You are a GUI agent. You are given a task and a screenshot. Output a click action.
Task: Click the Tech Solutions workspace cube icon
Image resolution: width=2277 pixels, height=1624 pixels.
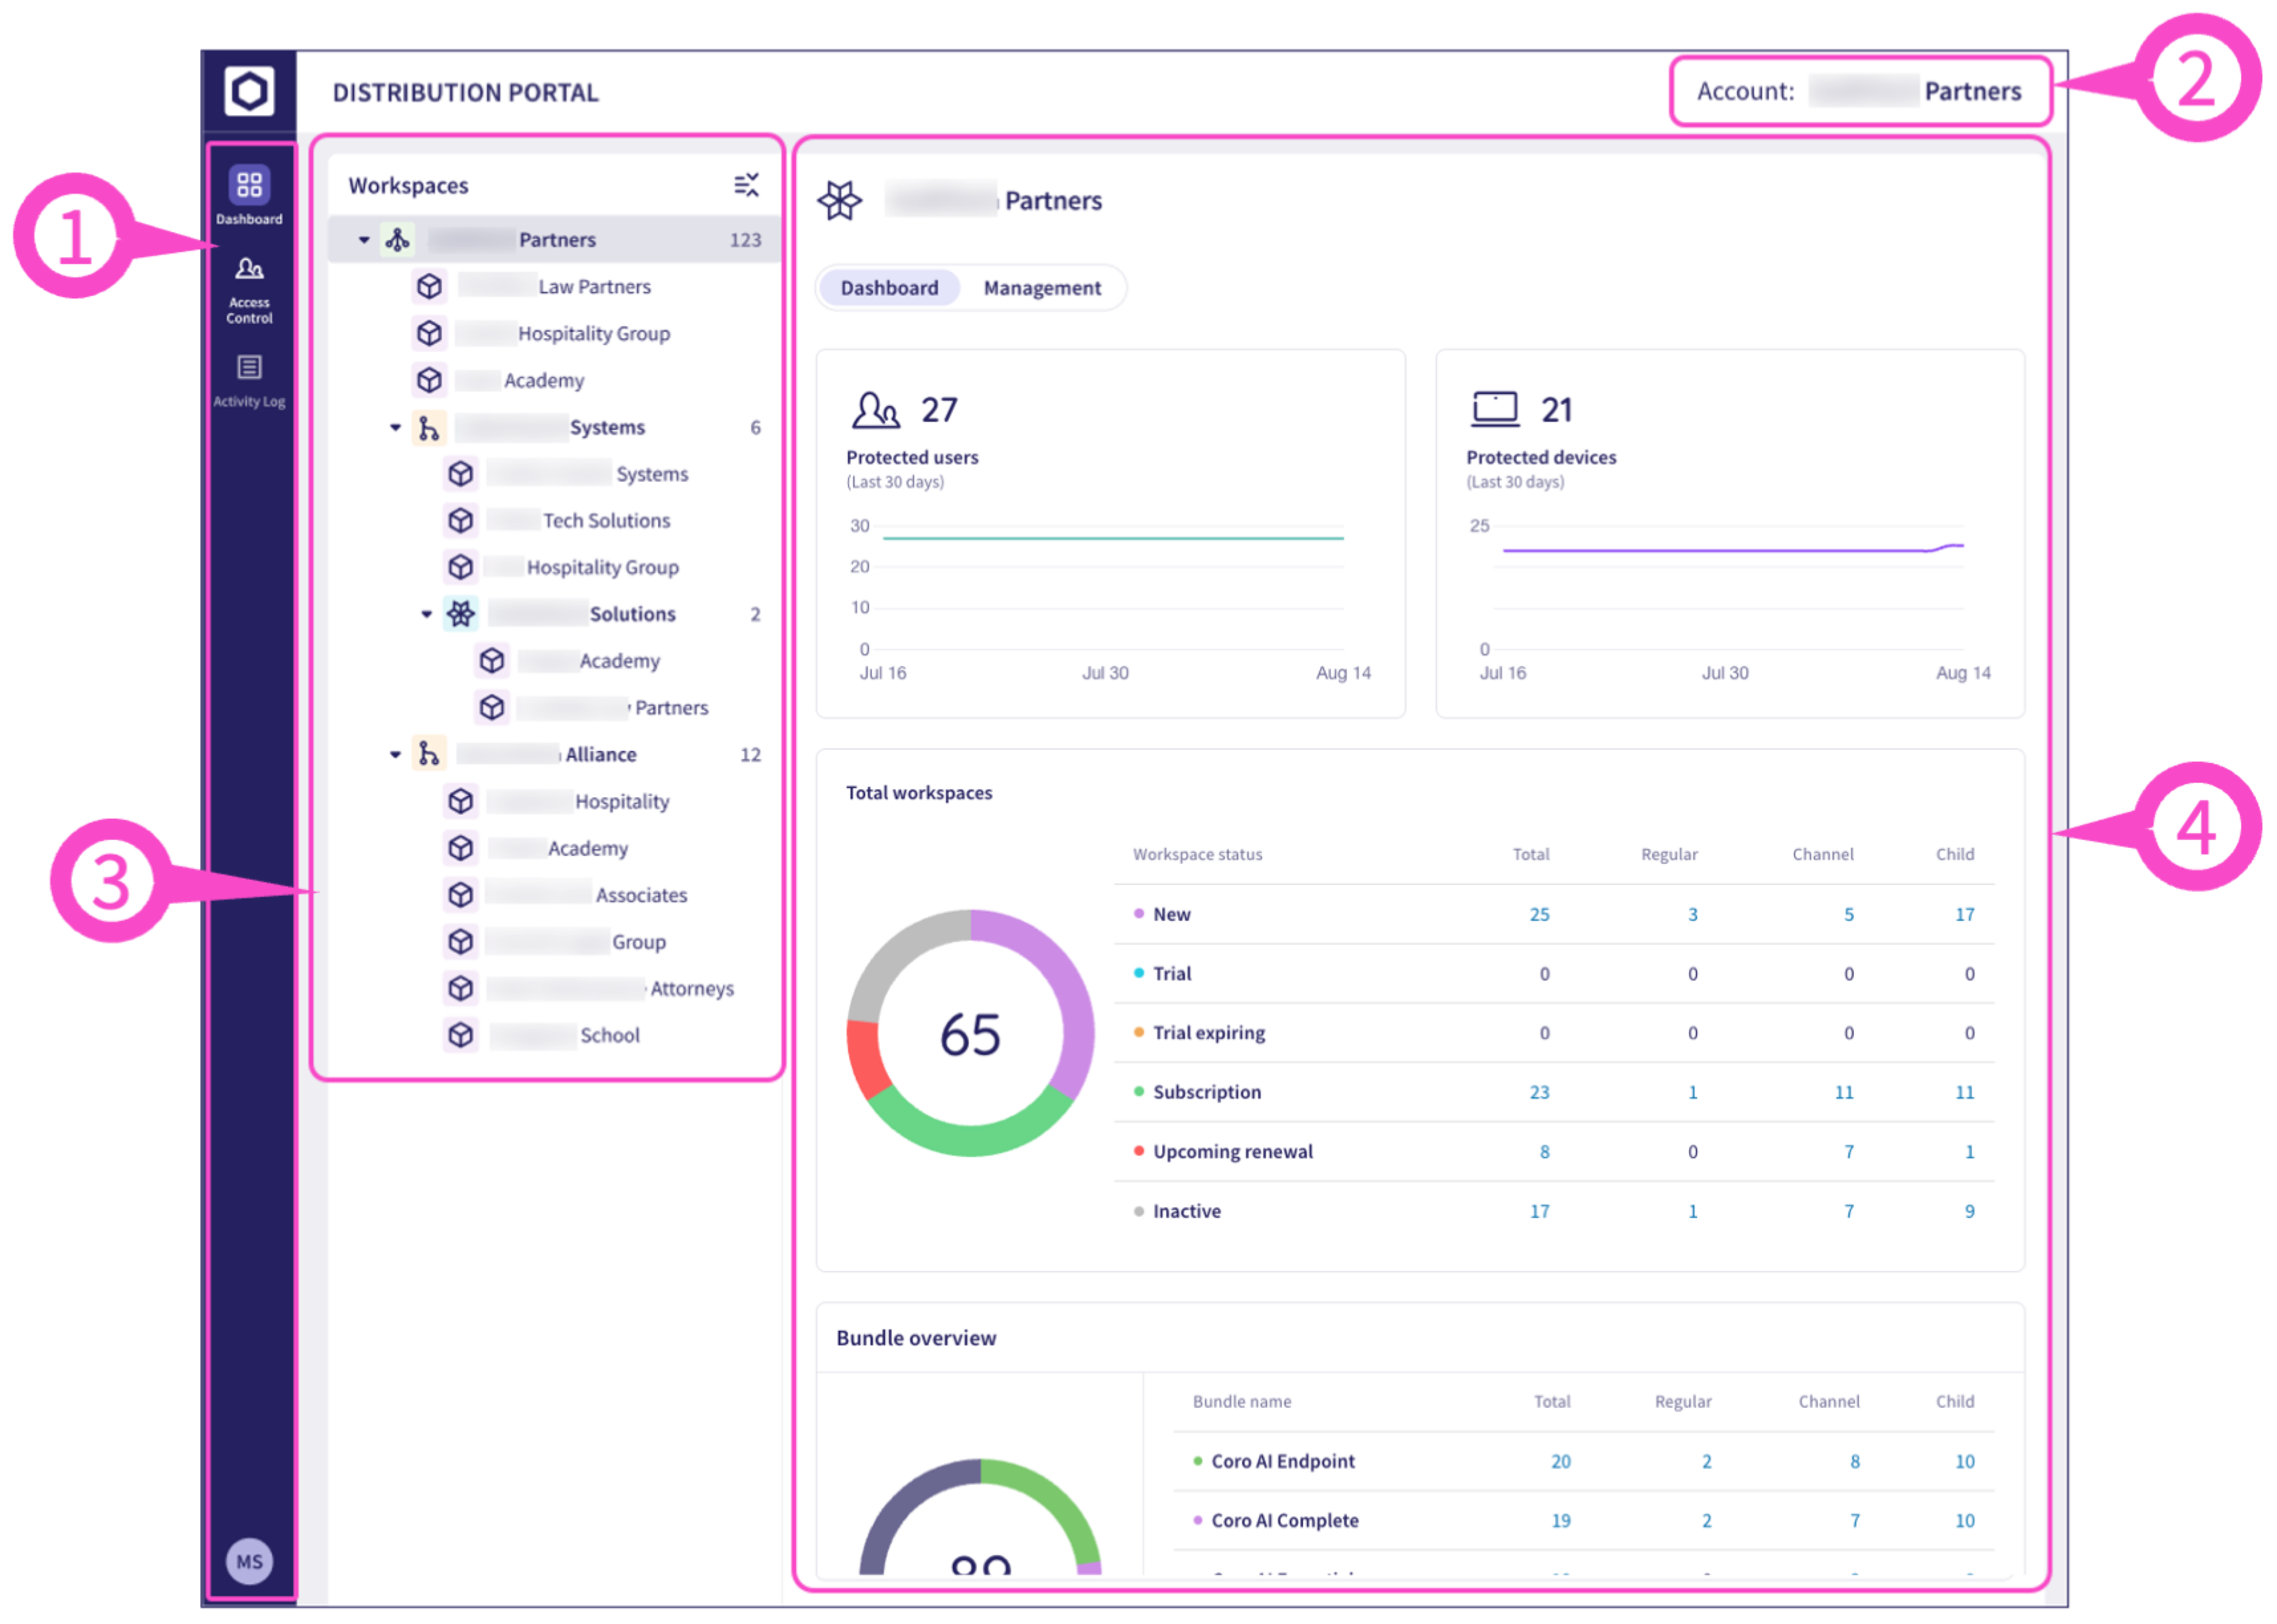(461, 520)
